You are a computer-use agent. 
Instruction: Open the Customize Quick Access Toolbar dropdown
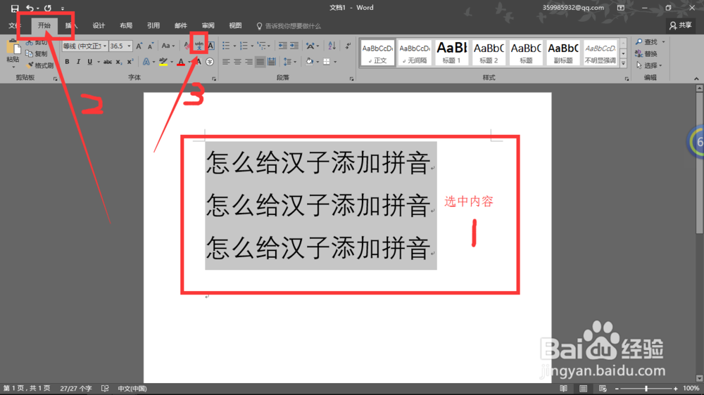tap(63, 8)
